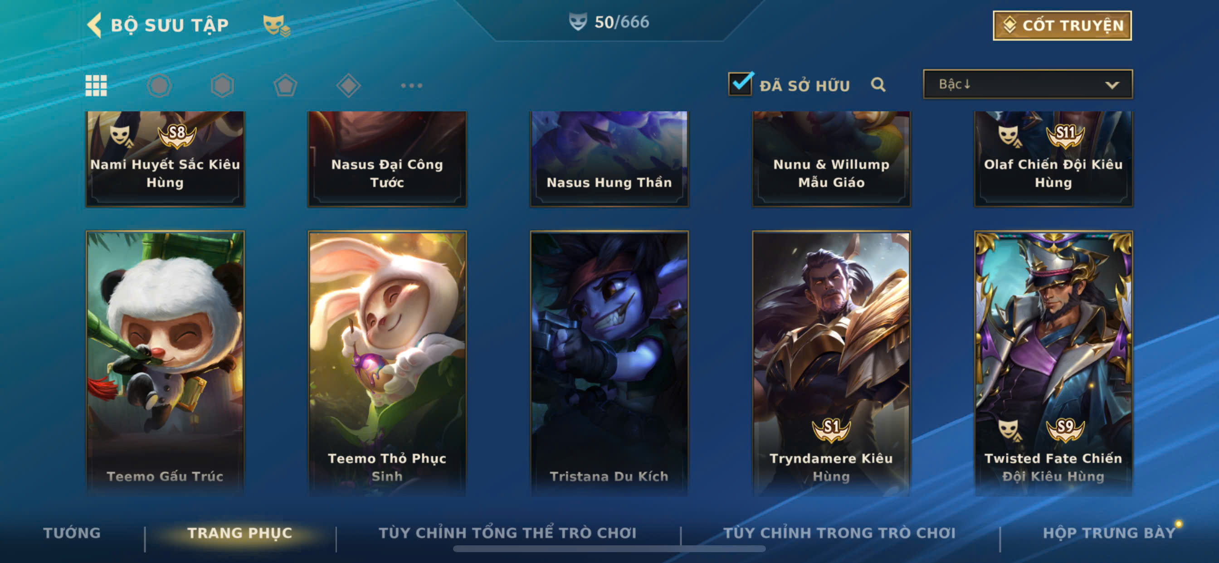This screenshot has width=1219, height=563.
Task: Open Twisted Fate Chiến Đội Kiêu Hùng card
Action: (x=1053, y=363)
